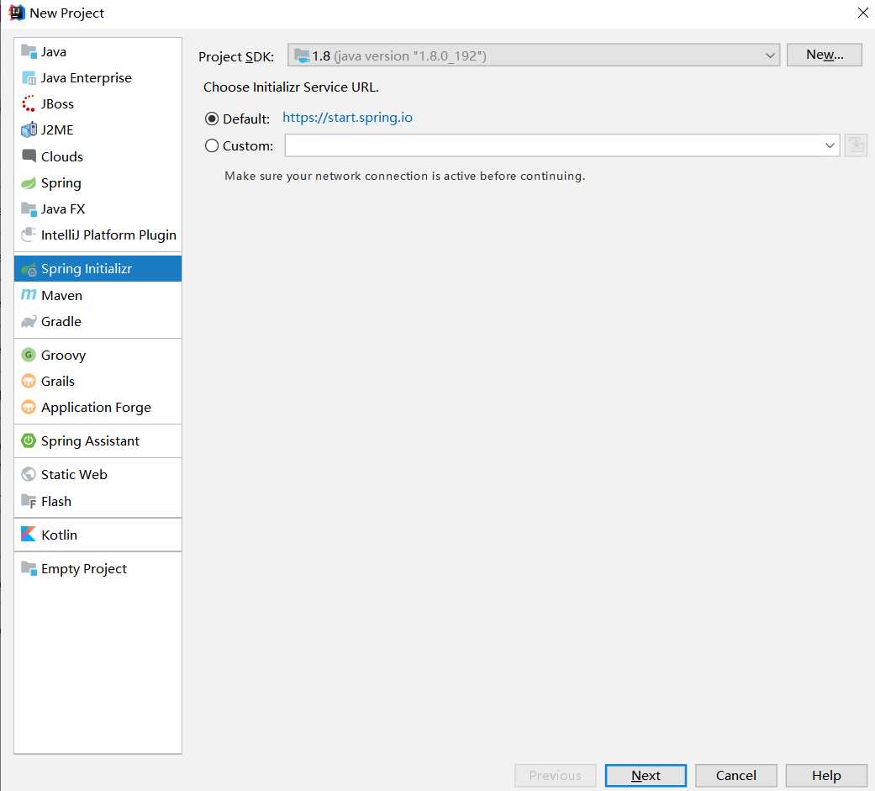Viewport: 875px width, 791px height.
Task: Select the Spring Assistant label
Action: 90,441
